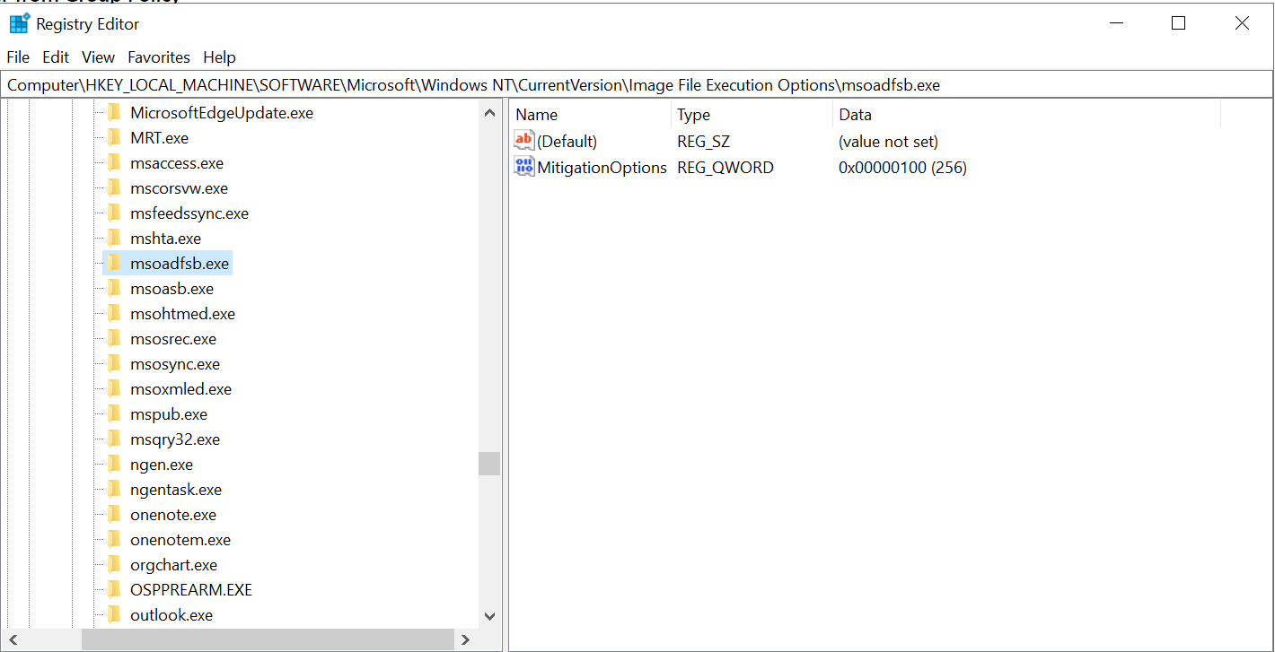Viewport: 1275px width, 652px height.
Task: Select the mspub.exe key name
Action: pyautogui.click(x=169, y=414)
